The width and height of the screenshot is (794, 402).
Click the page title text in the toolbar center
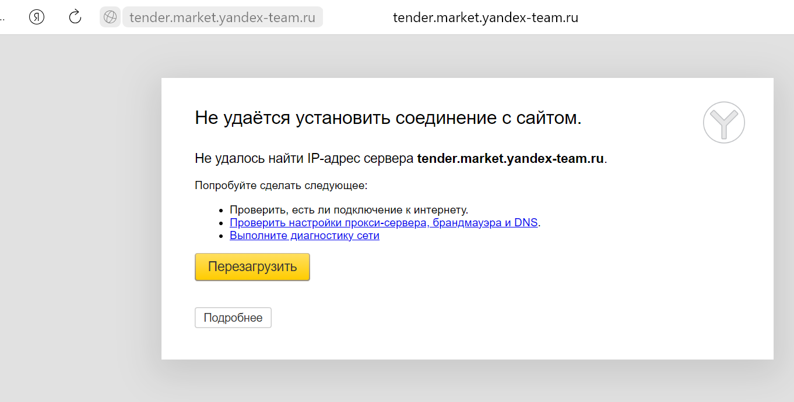point(485,17)
